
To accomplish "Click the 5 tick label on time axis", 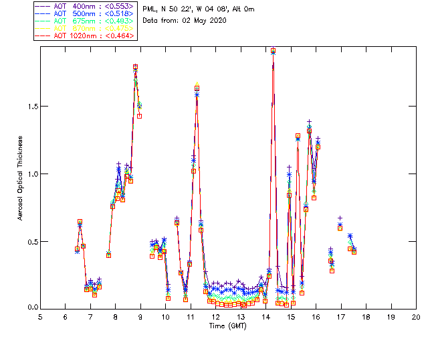I will pos(40,317).
